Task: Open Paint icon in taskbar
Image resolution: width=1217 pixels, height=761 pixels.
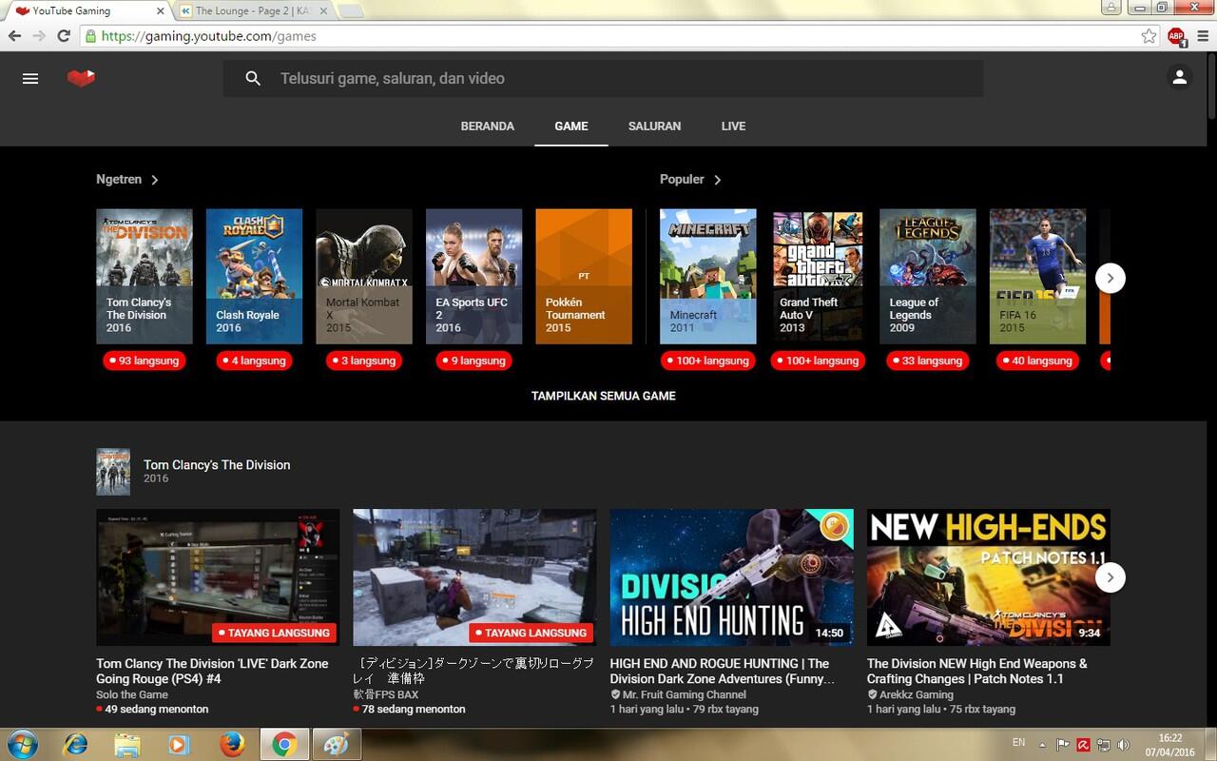Action: [x=335, y=744]
